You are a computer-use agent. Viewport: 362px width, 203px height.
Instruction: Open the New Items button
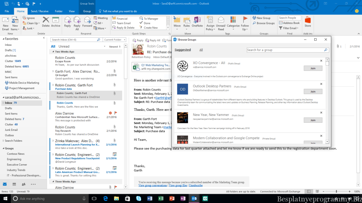(x=15, y=24)
